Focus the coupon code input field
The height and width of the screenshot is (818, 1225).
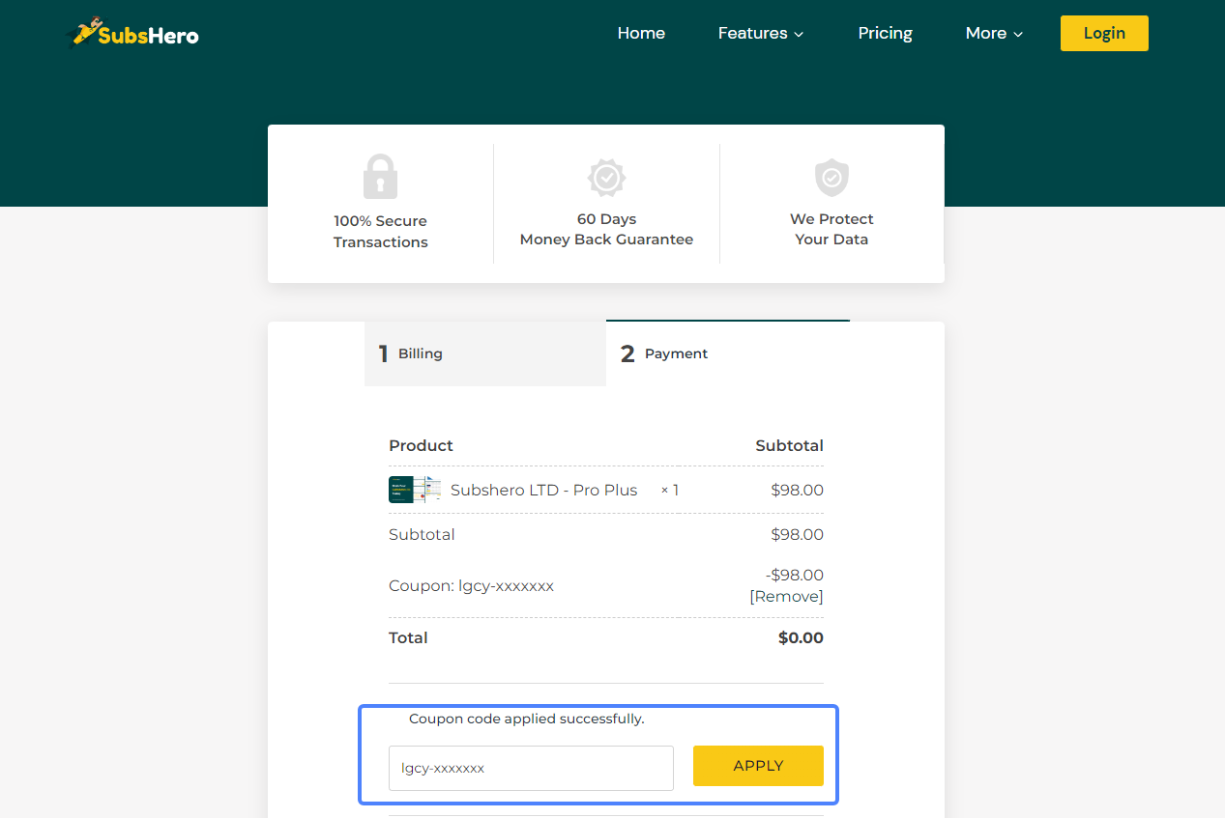(531, 768)
